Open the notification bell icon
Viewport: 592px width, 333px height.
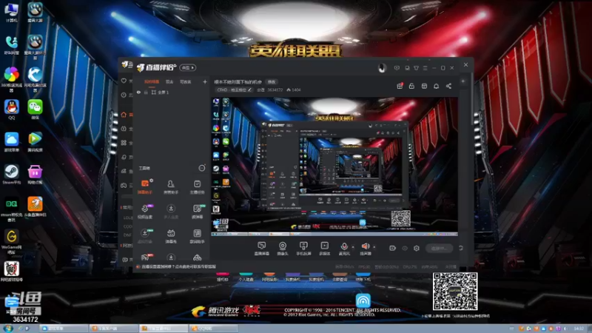436,86
